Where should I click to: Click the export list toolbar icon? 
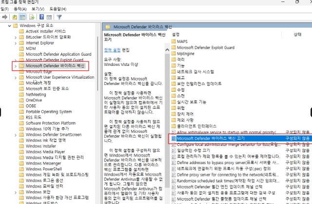(32, 17)
